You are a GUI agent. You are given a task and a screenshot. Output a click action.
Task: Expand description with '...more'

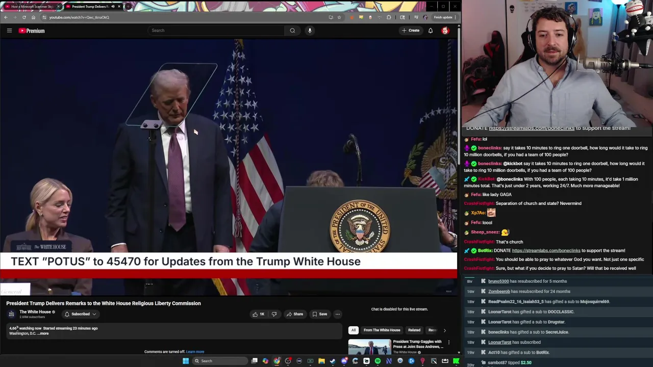(x=43, y=333)
